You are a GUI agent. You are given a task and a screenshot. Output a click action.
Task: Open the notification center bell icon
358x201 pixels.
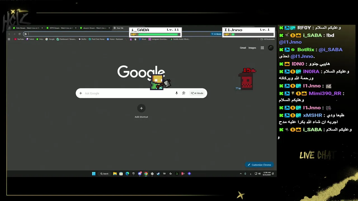pyautogui.click(x=273, y=174)
